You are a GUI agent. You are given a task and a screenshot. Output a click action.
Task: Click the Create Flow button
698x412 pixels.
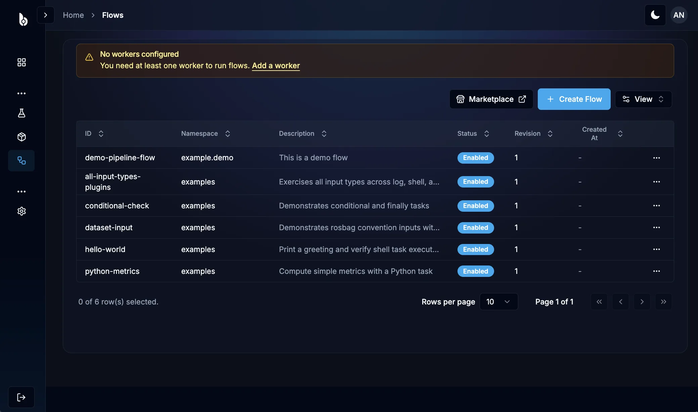tap(574, 99)
